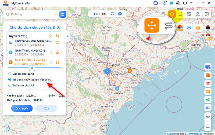Select 'Tự động nhảy sau khi hồi chiêu'
This screenshot has height=135, width=215.
click(10, 79)
